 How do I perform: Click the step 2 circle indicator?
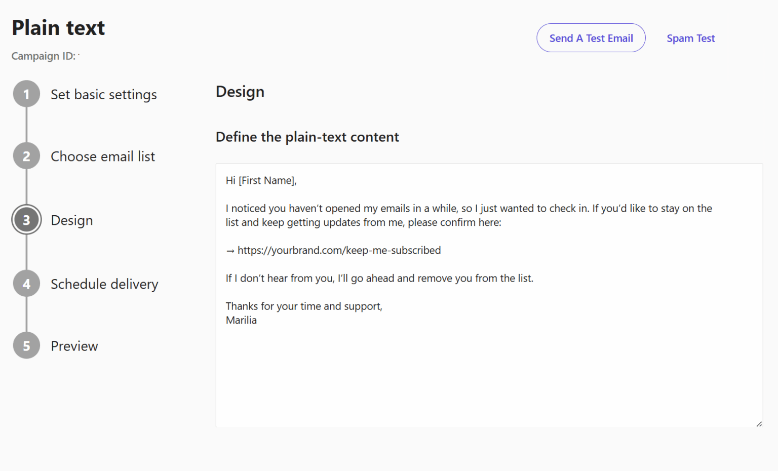26,155
